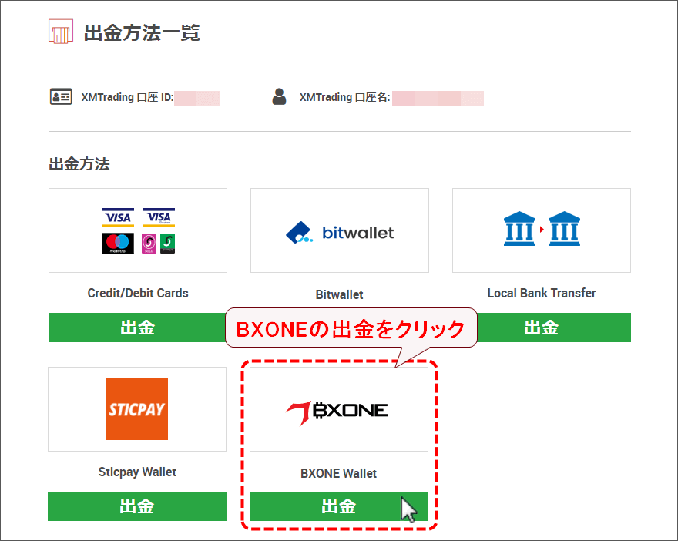
Task: Select the BXONE logo tile
Action: (x=339, y=409)
